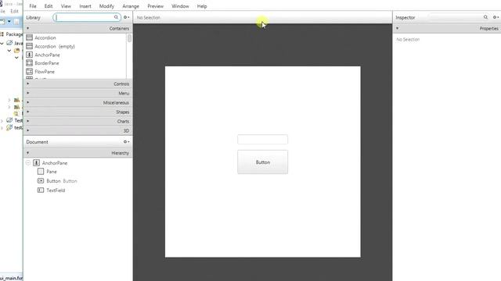Image resolution: width=501 pixels, height=281 pixels.
Task: Expand the Test project in Package Explorer
Action: click(x=2, y=121)
